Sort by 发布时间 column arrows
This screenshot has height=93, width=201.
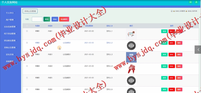92,26
